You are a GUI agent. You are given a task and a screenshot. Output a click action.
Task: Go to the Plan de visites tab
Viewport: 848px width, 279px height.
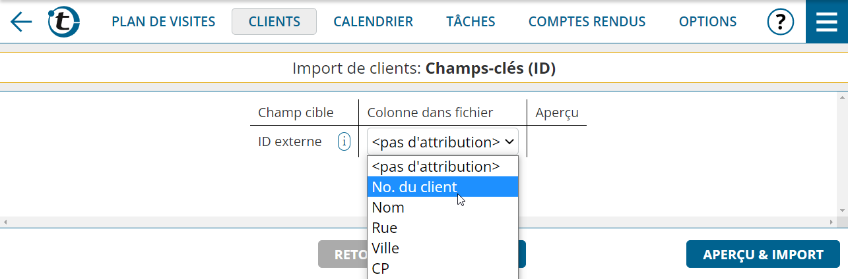[164, 22]
